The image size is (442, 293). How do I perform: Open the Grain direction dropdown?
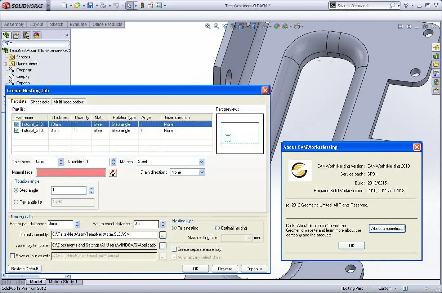[201, 172]
